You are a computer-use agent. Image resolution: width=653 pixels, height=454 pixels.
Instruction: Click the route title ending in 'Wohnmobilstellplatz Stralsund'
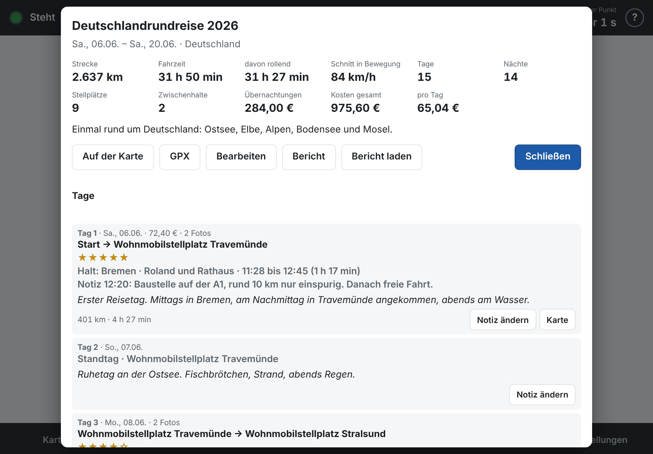(x=232, y=434)
